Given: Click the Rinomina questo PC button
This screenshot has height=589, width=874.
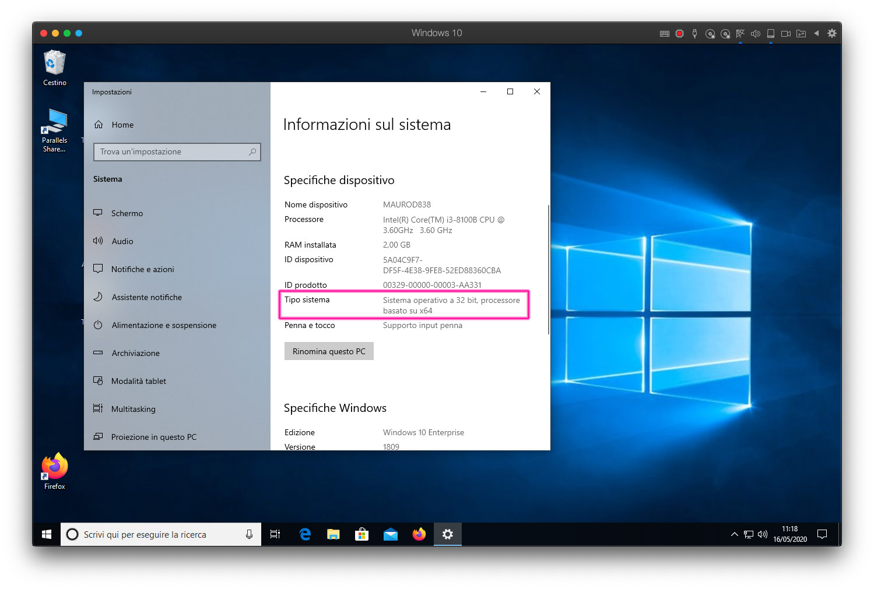Looking at the screenshot, I should (x=329, y=351).
